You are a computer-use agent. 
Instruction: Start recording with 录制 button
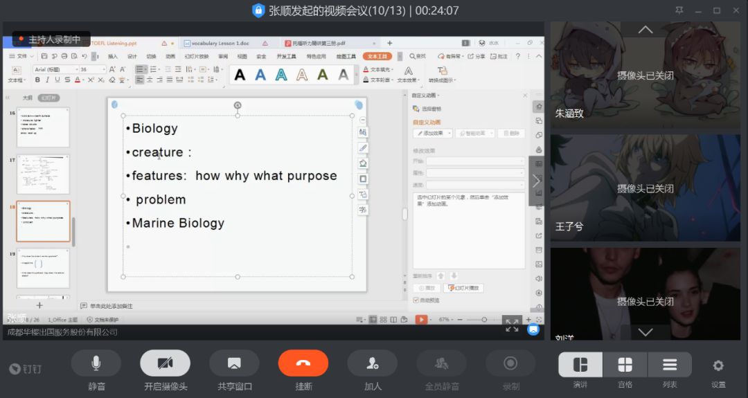510,363
